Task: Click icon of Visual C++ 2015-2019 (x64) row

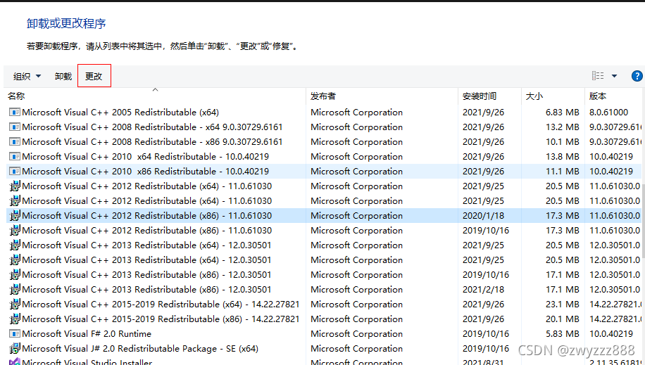Action: click(x=15, y=304)
